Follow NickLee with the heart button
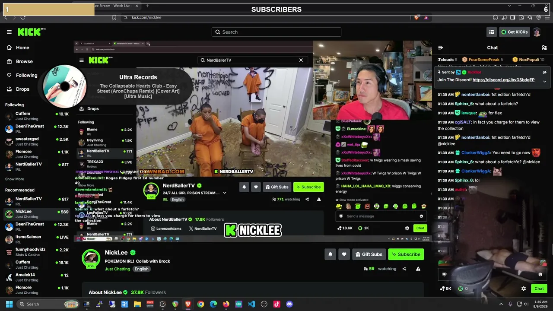 click(344, 254)
